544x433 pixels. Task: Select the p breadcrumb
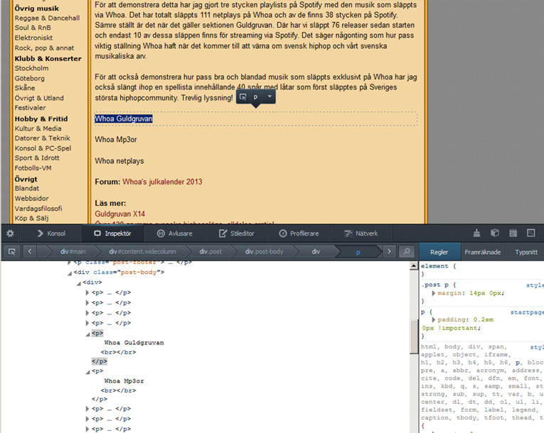point(358,252)
